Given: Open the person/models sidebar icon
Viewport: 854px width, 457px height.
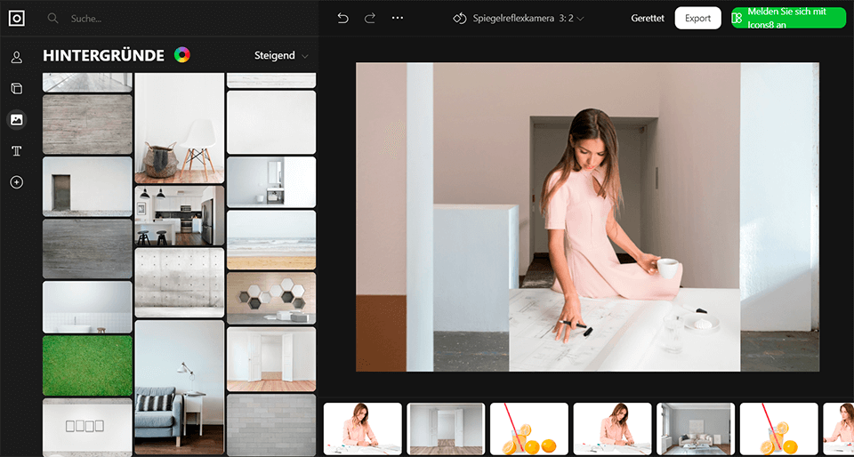Looking at the screenshot, I should (16, 58).
